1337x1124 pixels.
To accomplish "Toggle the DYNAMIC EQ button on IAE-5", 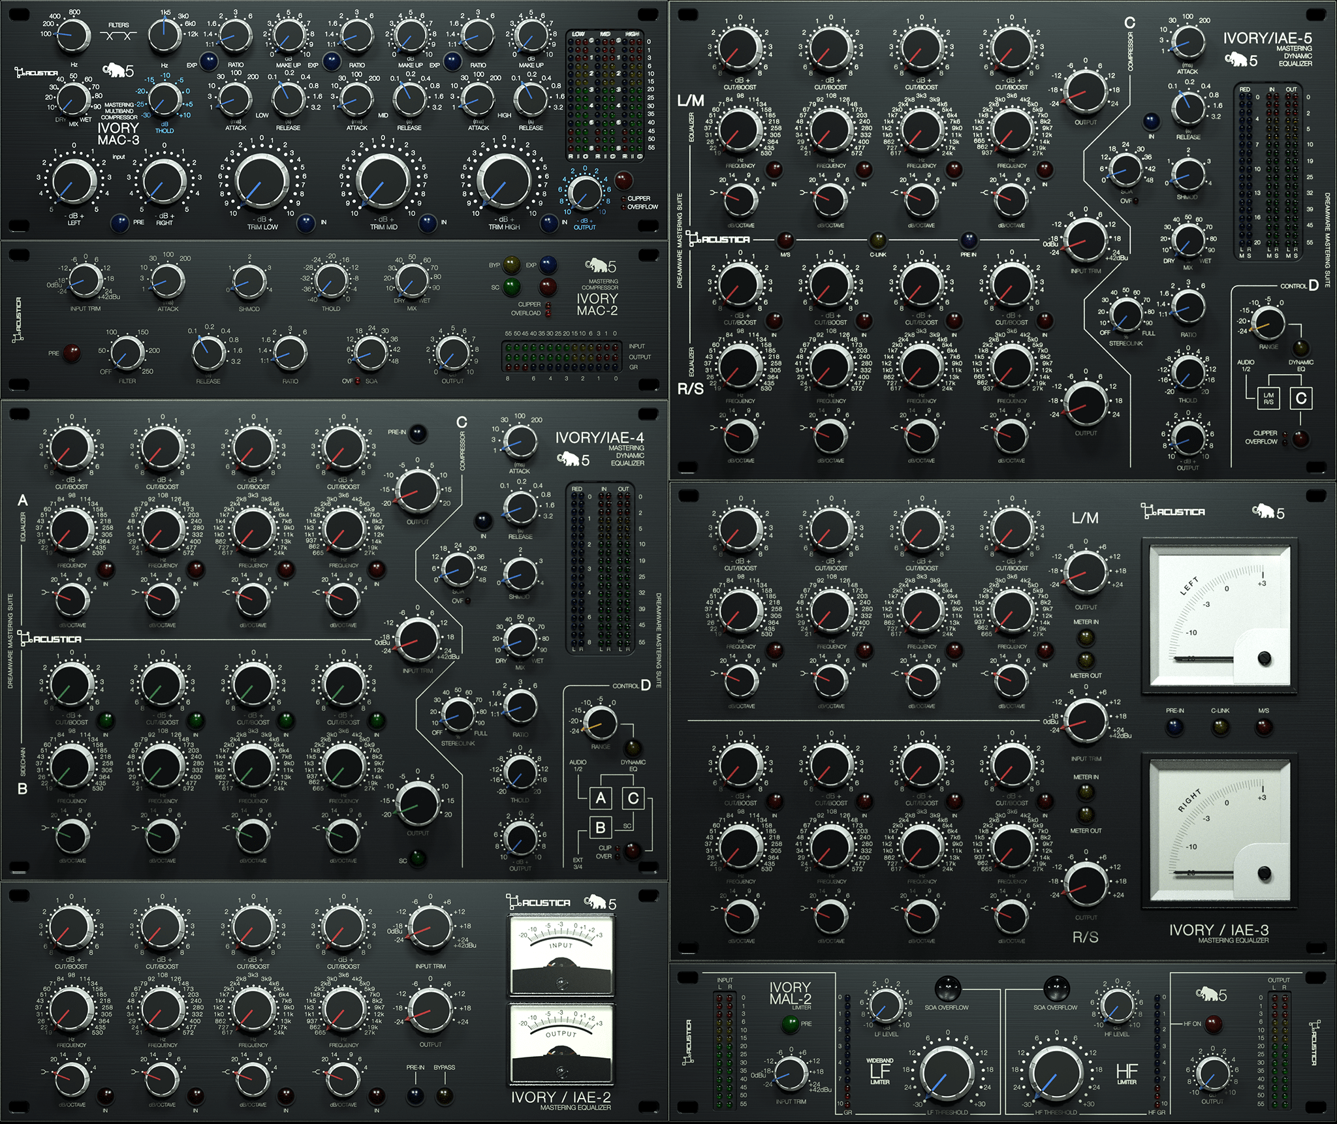I will pos(1300,347).
